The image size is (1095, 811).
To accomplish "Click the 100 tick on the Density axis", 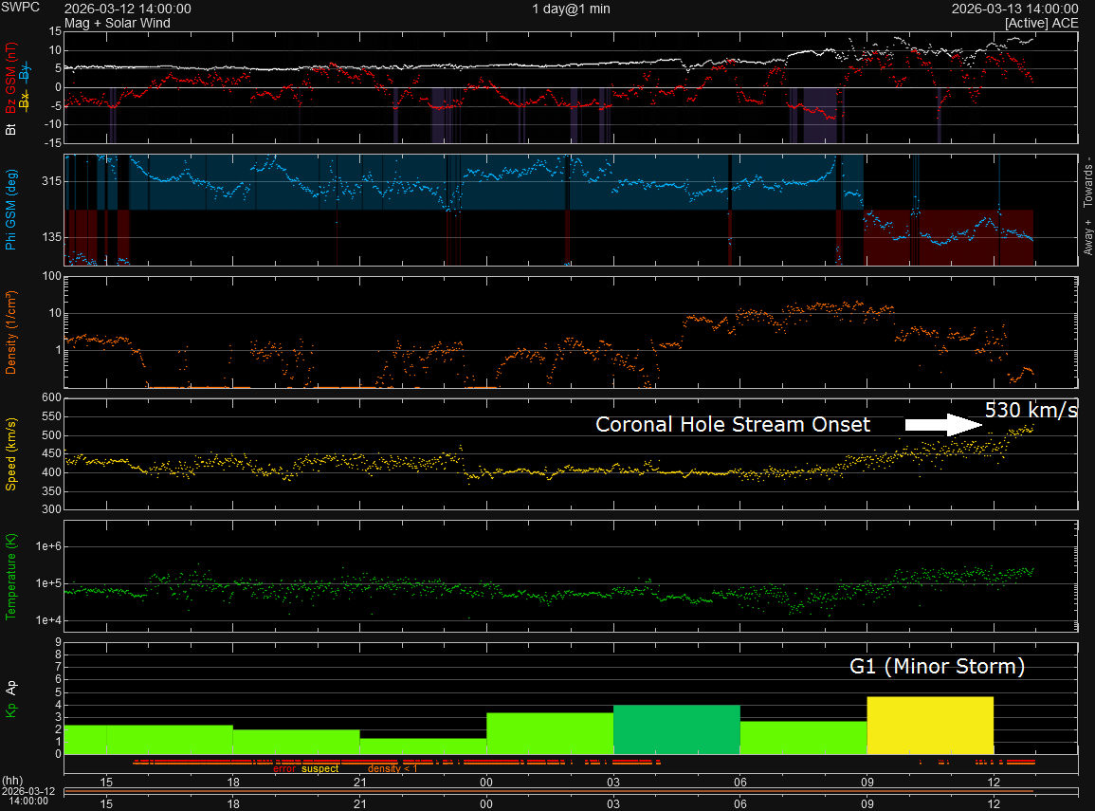I will [52, 276].
